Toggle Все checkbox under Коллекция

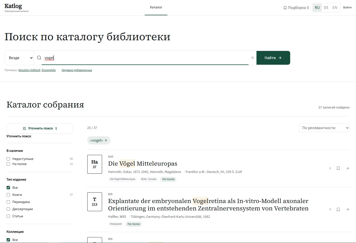(x=8, y=240)
